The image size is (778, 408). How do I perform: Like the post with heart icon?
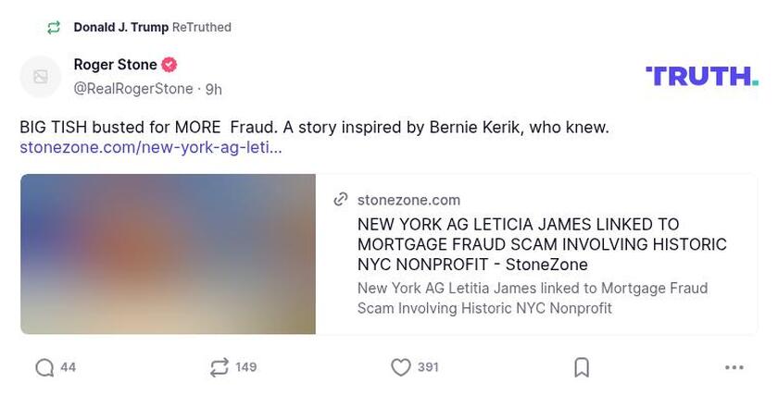click(x=400, y=367)
